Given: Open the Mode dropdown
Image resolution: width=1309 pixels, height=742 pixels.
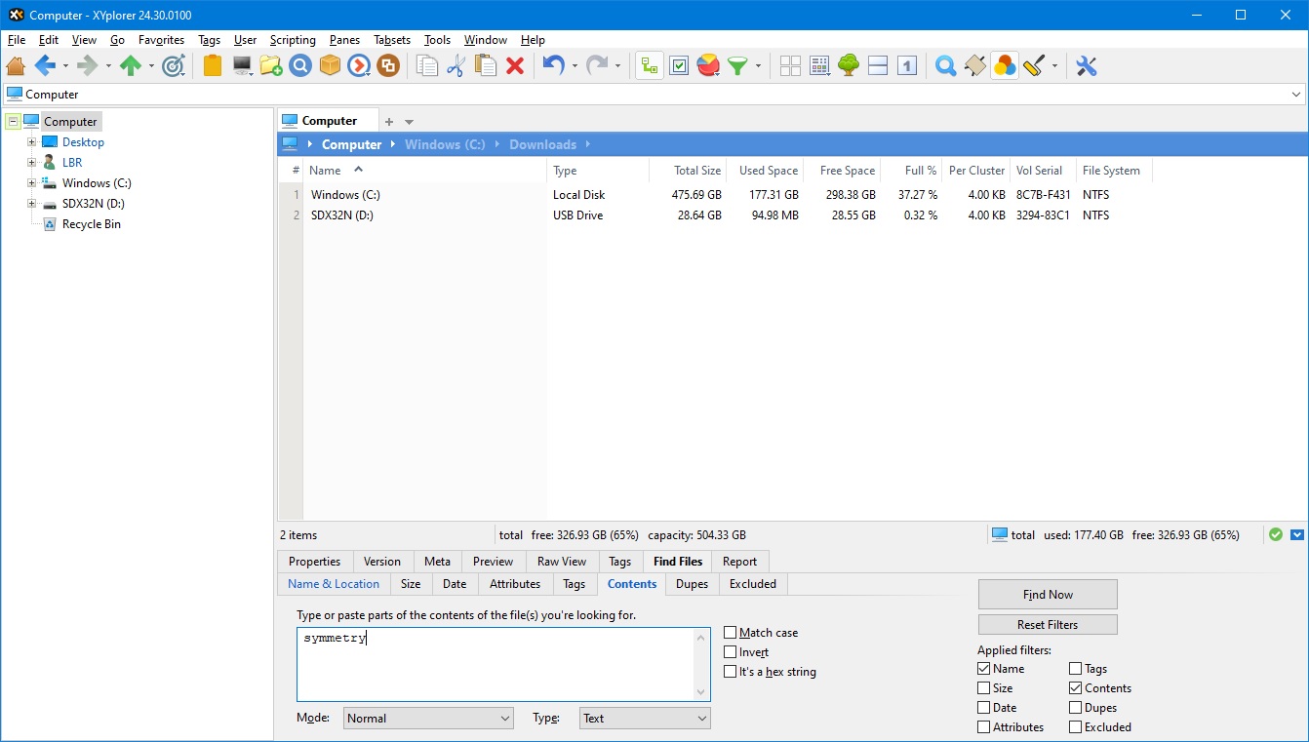Looking at the screenshot, I should click(x=427, y=718).
